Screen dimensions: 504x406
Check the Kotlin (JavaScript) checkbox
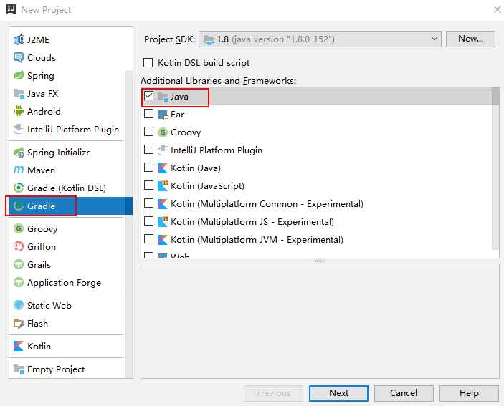point(149,185)
